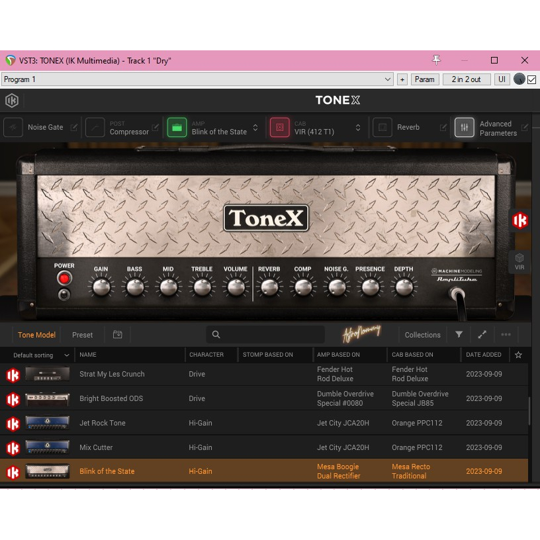The image size is (540, 540).
Task: Click the BASS knob
Action: point(134,287)
